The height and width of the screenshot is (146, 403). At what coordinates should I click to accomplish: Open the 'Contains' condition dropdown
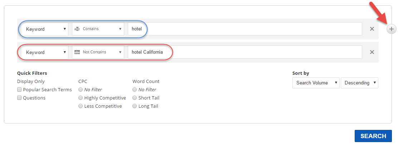point(98,29)
